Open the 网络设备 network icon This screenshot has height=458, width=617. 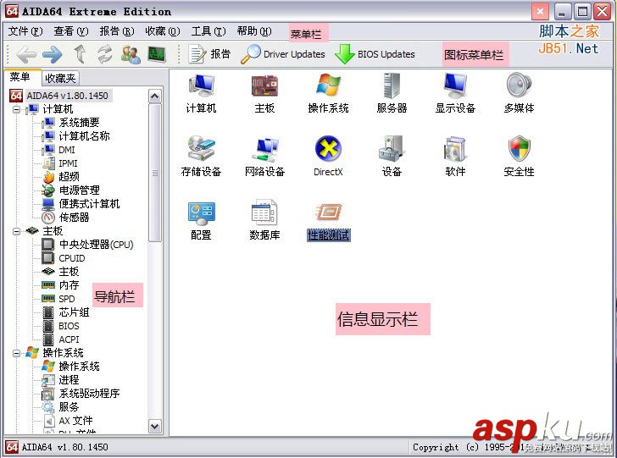coord(264,157)
